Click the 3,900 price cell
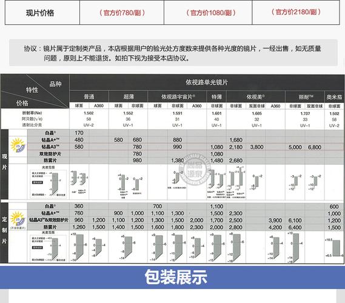Viewport: 345px width, 303px height. coord(275,221)
